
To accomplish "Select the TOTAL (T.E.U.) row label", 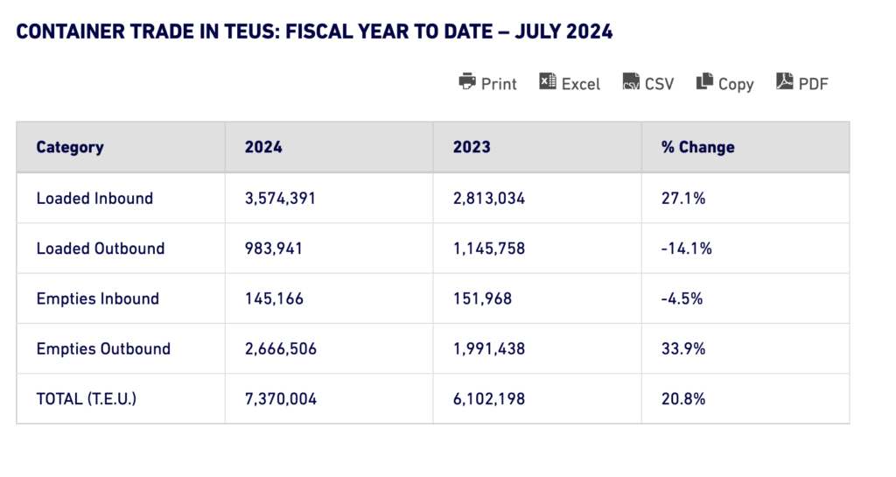I will [x=87, y=399].
